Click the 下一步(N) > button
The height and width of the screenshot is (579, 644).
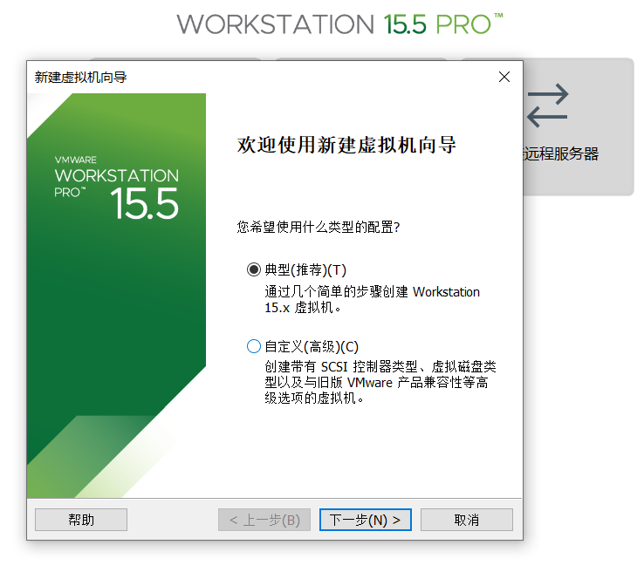[x=365, y=520]
